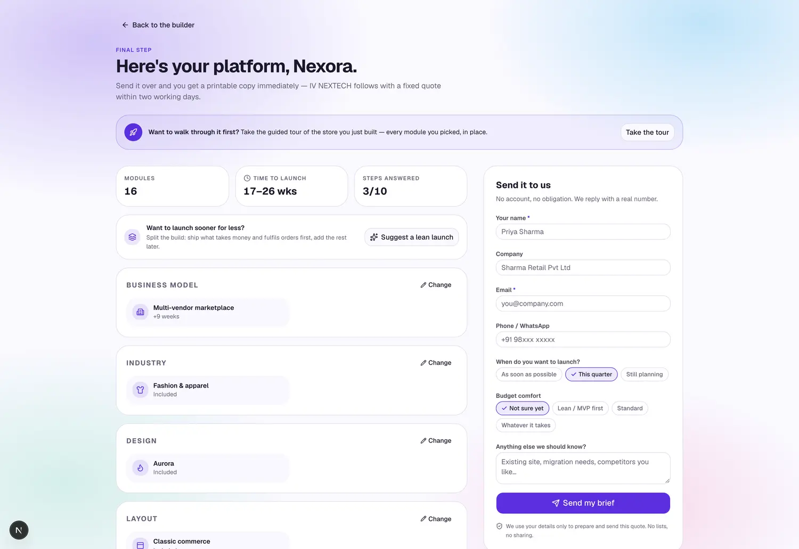Click the layout icon for Classic commerce
The height and width of the screenshot is (549, 799).
pos(140,545)
